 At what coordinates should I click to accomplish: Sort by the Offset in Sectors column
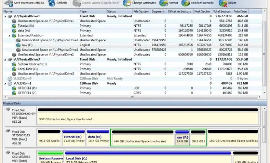pyautogui.click(x=180, y=11)
